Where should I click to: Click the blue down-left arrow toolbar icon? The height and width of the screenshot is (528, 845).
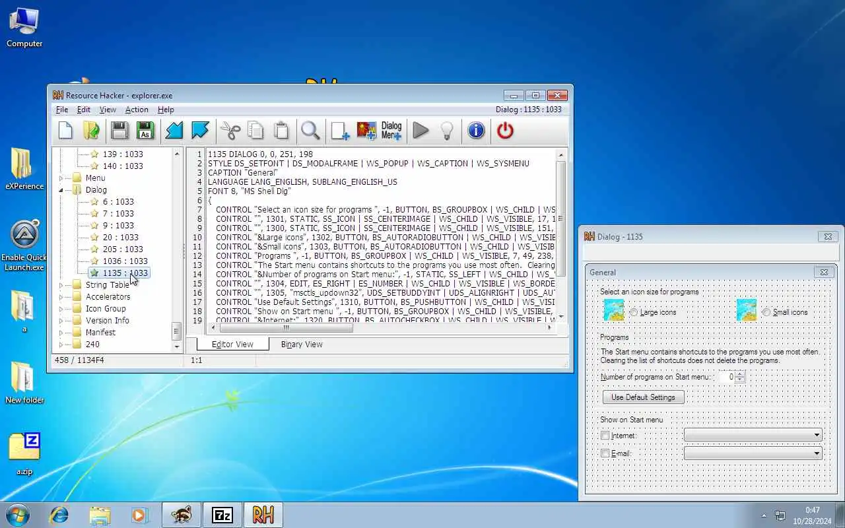tap(174, 131)
